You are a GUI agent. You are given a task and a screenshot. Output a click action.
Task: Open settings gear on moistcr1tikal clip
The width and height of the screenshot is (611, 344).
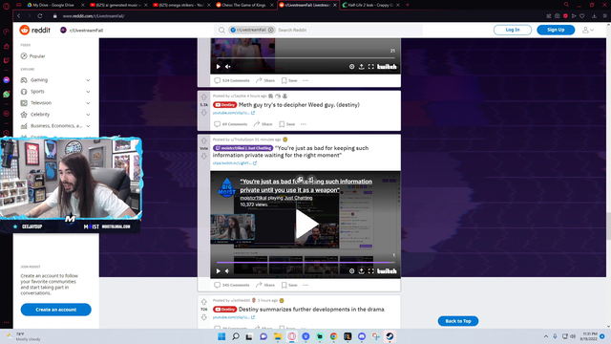pyautogui.click(x=351, y=271)
